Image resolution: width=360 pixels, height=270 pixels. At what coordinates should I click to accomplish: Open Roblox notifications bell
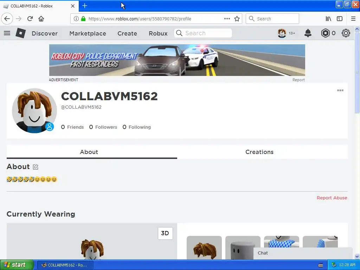click(x=308, y=33)
